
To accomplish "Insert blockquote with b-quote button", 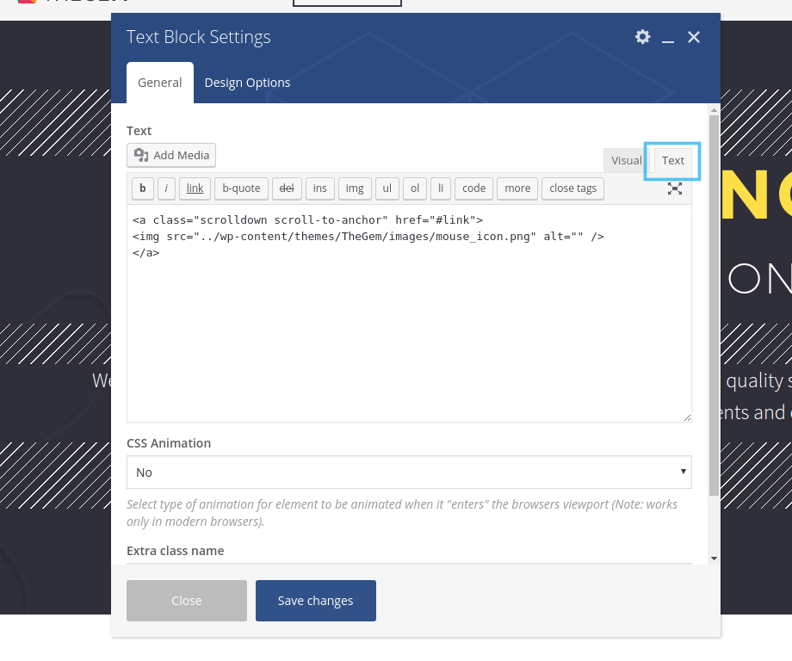I will click(241, 188).
